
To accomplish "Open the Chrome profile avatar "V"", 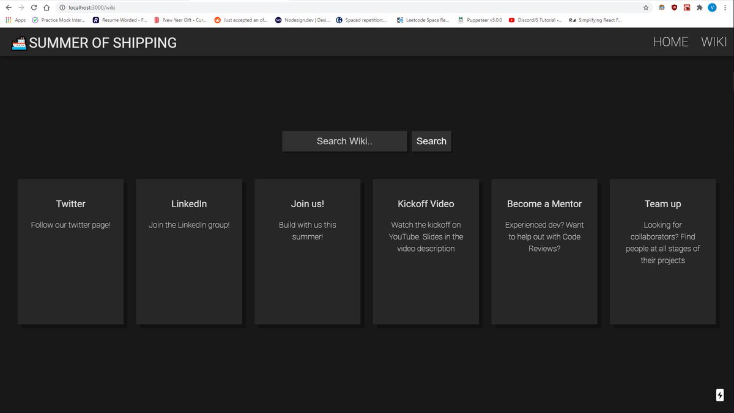I will pos(712,7).
